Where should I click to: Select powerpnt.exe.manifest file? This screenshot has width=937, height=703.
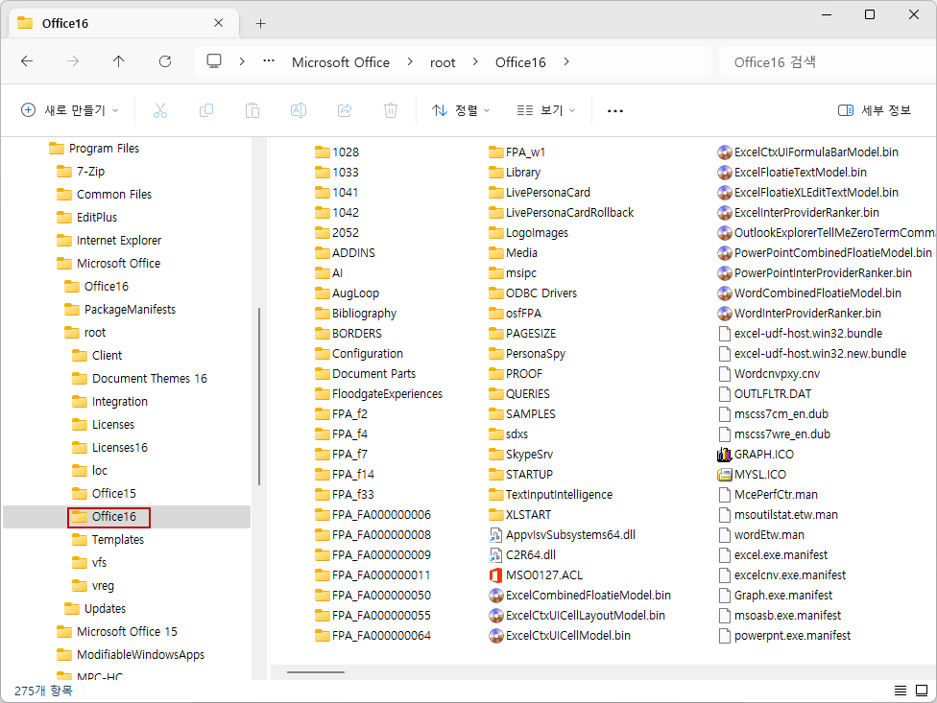point(784,636)
